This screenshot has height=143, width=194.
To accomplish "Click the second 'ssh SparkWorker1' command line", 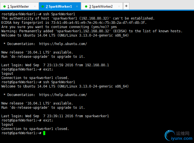I will [x=38, y=82].
